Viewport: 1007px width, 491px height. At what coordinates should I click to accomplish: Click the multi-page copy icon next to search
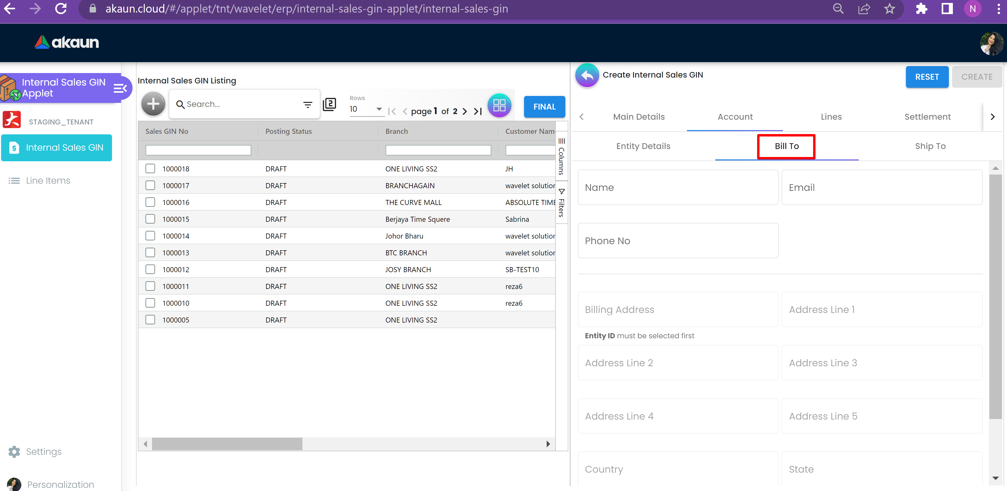[x=330, y=104]
